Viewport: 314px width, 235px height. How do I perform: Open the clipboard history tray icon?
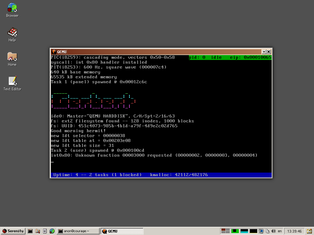click(267, 231)
